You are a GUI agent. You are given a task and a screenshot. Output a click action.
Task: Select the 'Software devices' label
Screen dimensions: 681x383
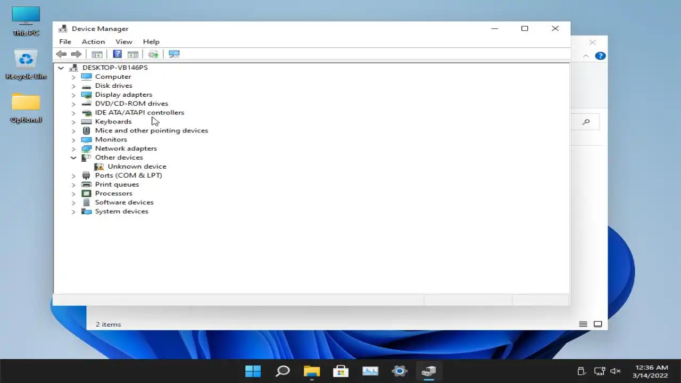[124, 202]
